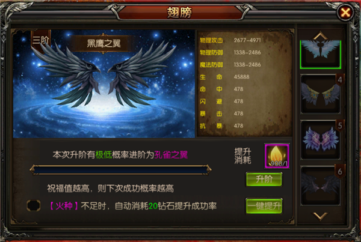Screen dimensions: 361x242
Task: Click the 孔雀之翼 pink link text
Action: click(171, 155)
